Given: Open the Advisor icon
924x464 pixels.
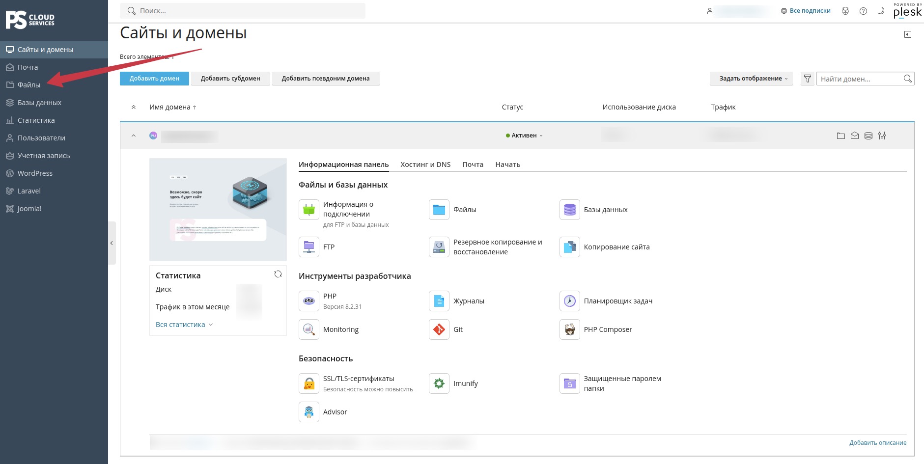Looking at the screenshot, I should coord(308,412).
